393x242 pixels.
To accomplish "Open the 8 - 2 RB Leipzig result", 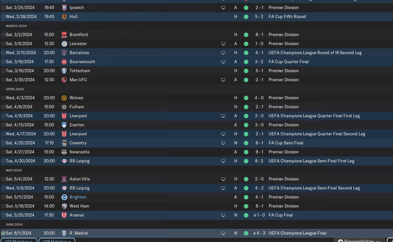I will pyautogui.click(x=259, y=161).
